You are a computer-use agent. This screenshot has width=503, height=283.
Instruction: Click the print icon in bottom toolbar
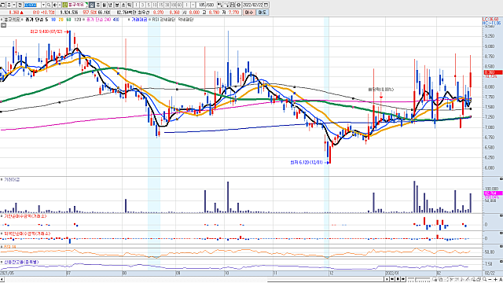(x=479, y=280)
